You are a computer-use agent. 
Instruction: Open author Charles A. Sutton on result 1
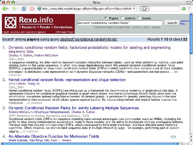(20, 55)
